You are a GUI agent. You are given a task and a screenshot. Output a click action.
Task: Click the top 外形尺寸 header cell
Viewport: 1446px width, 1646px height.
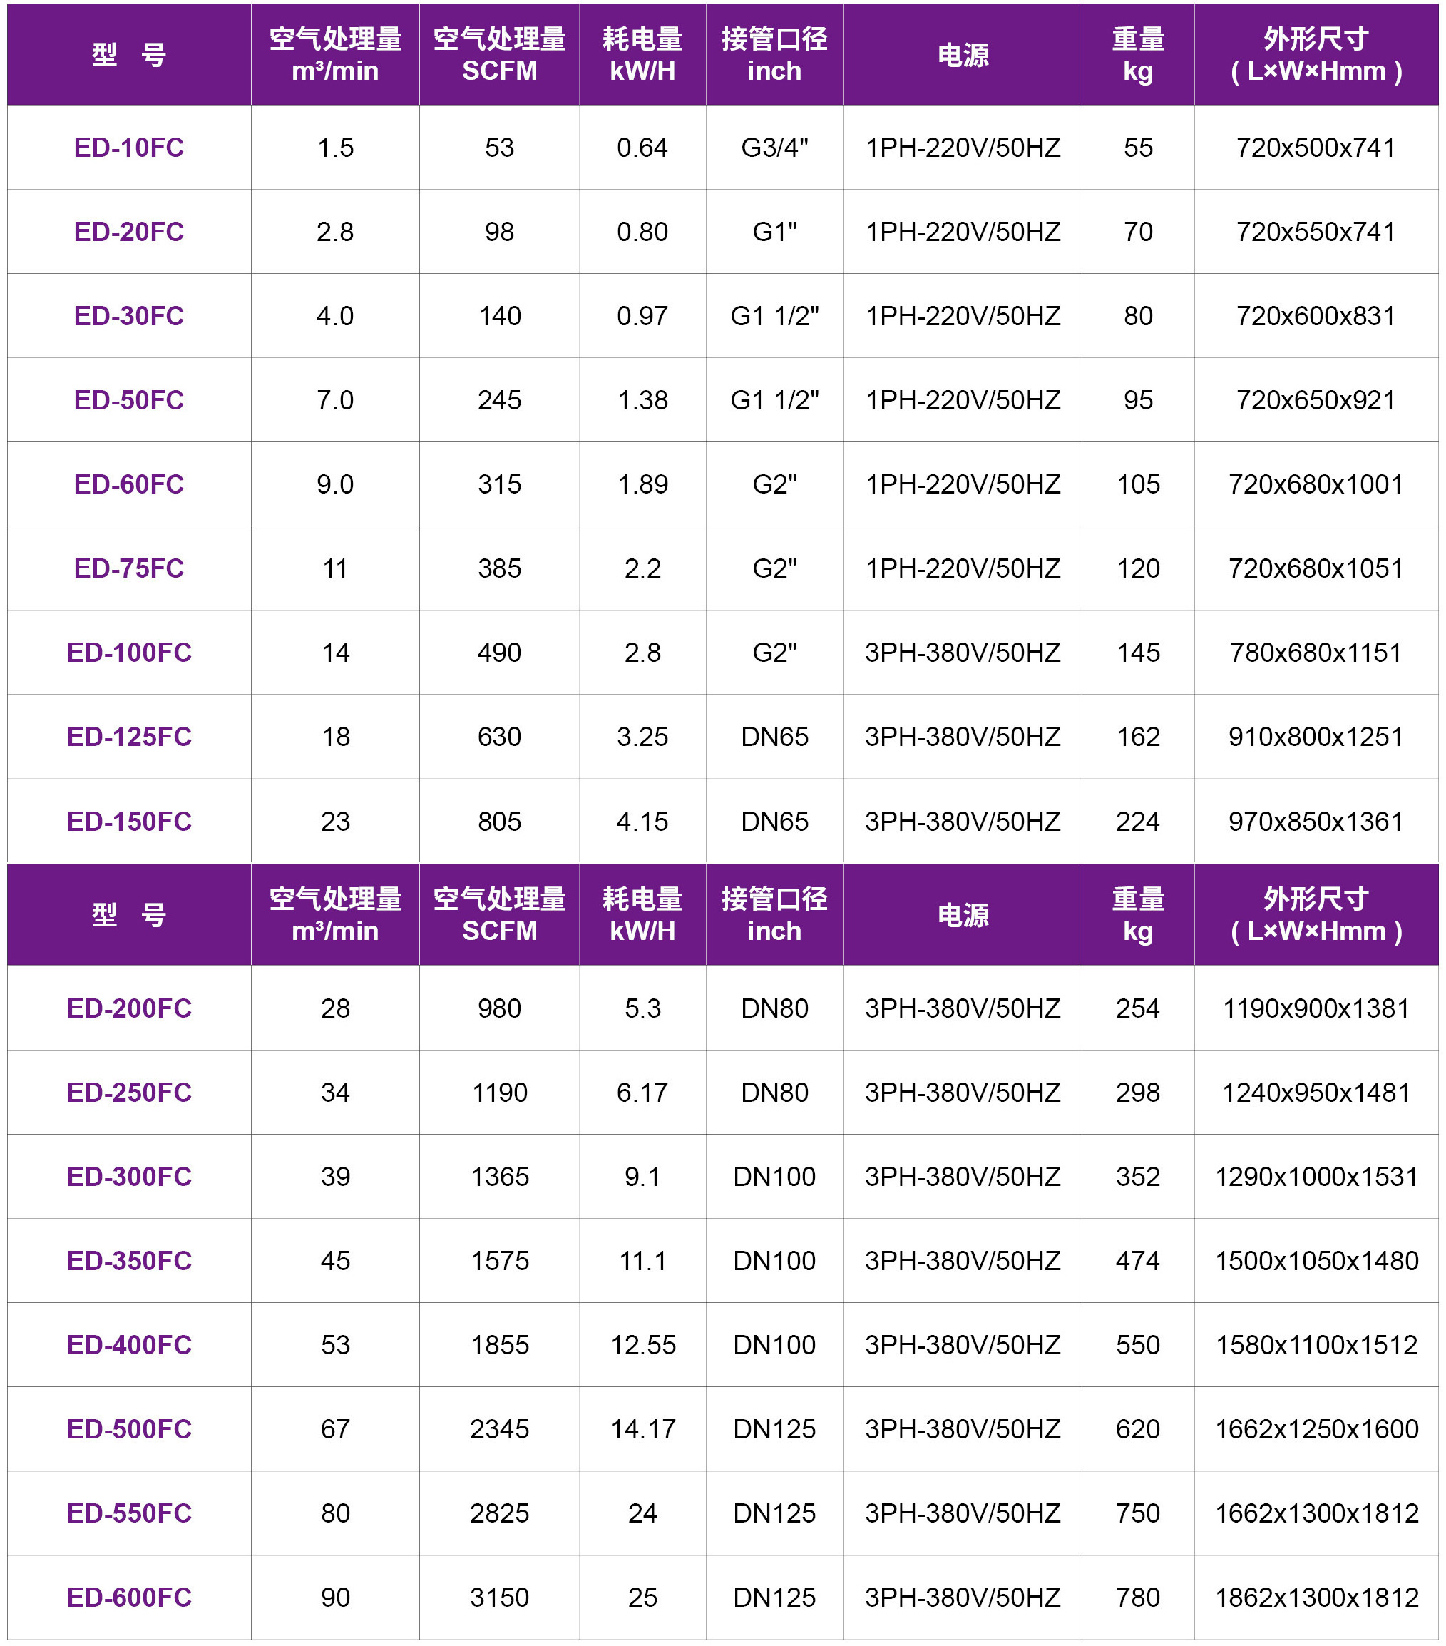[1316, 55]
